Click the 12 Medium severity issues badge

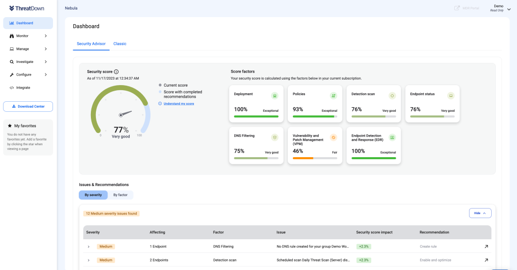(x=112, y=214)
